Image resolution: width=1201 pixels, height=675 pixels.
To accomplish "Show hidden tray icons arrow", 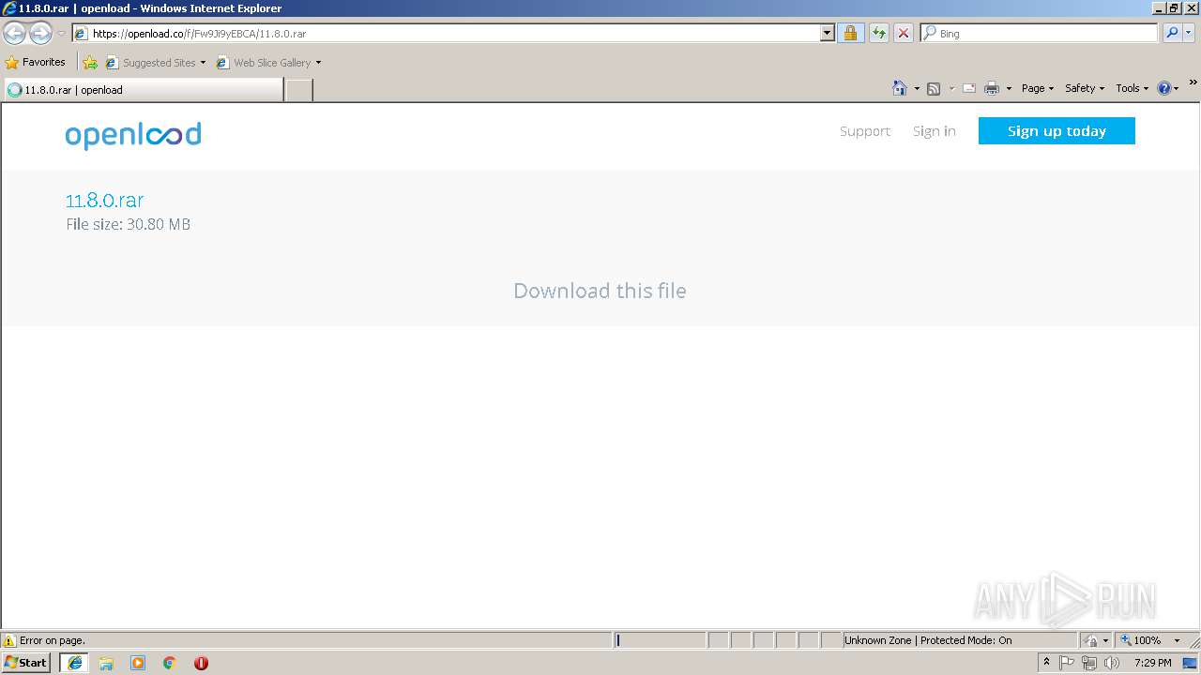I will 1046,663.
